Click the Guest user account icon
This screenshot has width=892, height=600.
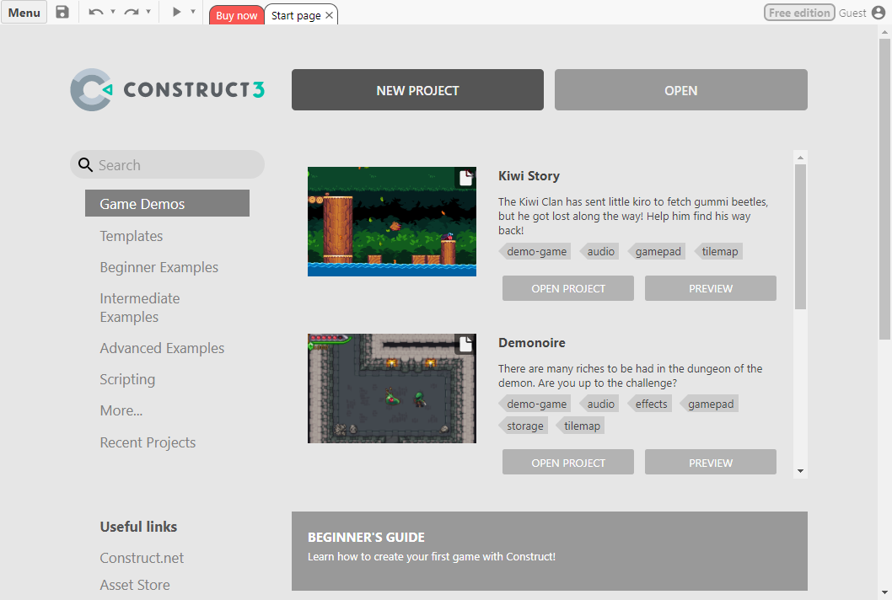tap(878, 13)
